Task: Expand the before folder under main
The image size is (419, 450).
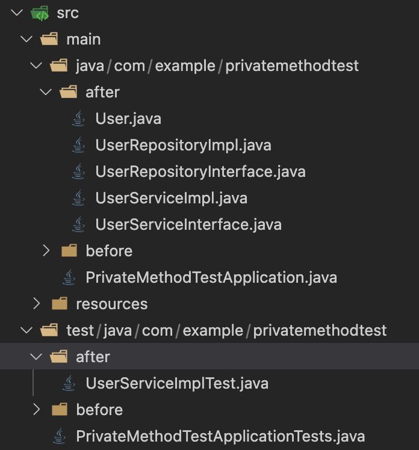Action: click(46, 251)
